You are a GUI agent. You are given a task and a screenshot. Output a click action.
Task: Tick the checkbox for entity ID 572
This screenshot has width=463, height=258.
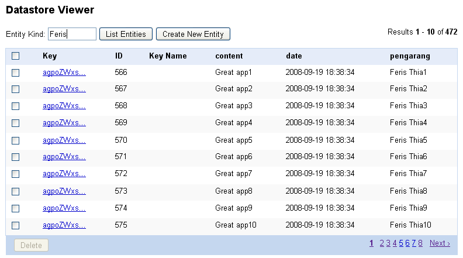pyautogui.click(x=16, y=174)
